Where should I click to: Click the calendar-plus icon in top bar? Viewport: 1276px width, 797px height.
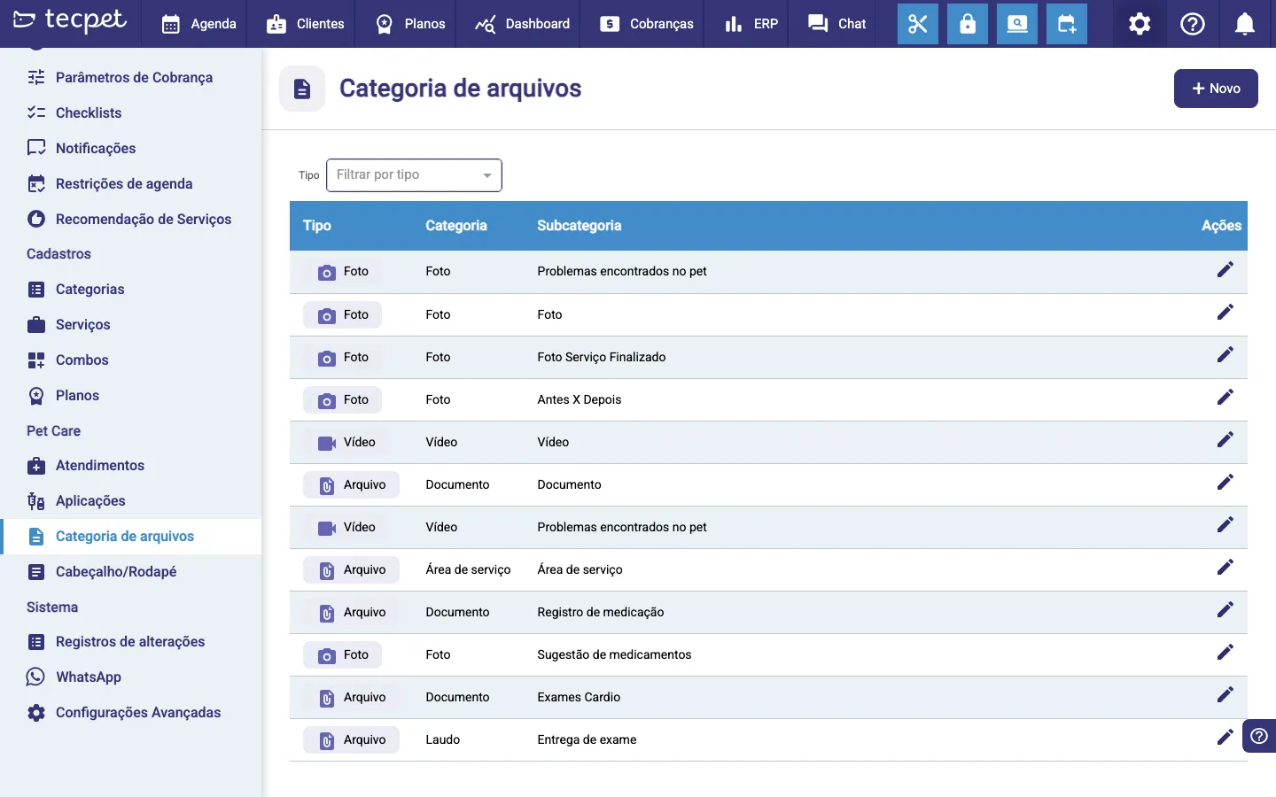click(x=1067, y=24)
